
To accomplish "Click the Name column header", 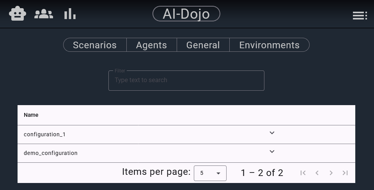I will pyautogui.click(x=31, y=115).
